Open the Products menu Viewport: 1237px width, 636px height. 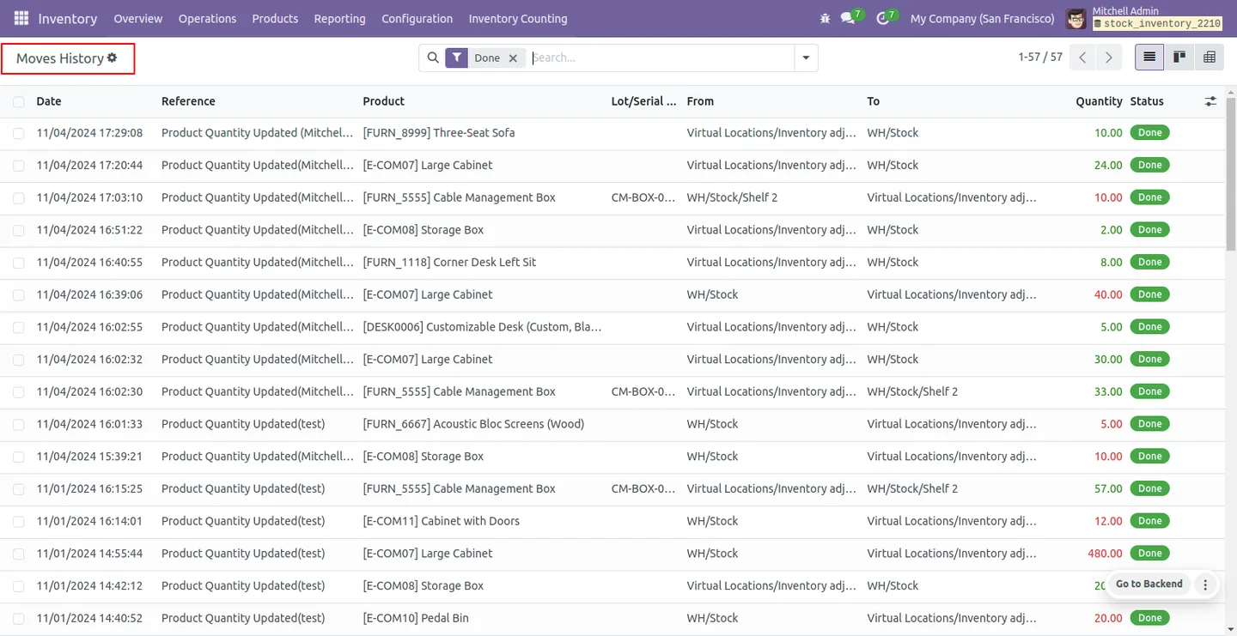tap(275, 18)
